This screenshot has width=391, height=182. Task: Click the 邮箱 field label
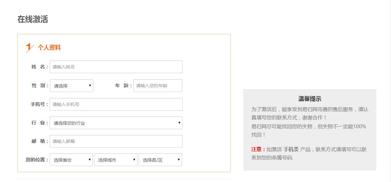(40, 141)
